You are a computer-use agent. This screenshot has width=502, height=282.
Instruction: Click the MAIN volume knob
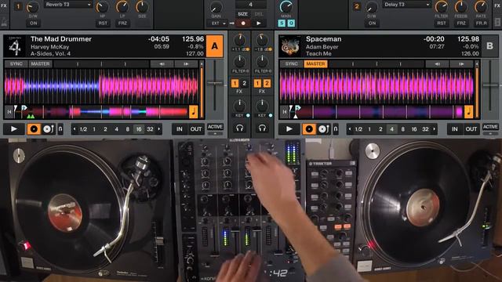point(286,6)
